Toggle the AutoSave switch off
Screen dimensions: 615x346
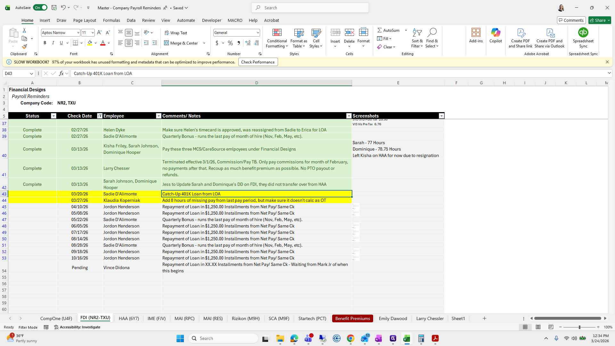pos(40,8)
